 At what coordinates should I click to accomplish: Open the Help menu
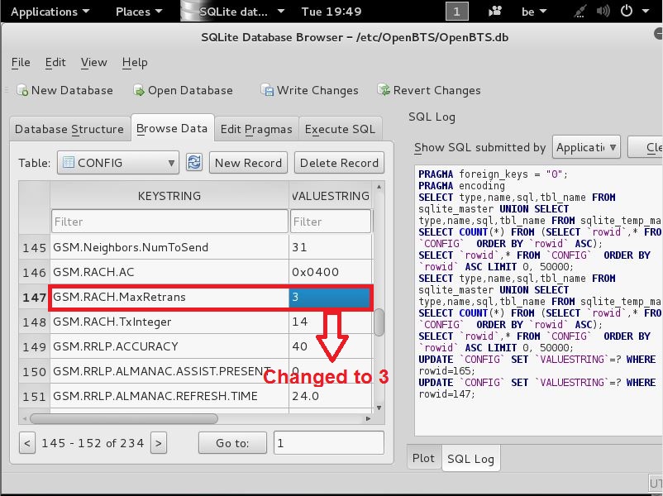click(x=135, y=63)
